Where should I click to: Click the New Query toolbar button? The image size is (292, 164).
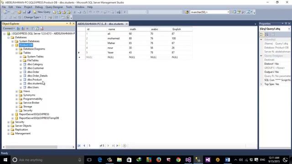[42, 12]
